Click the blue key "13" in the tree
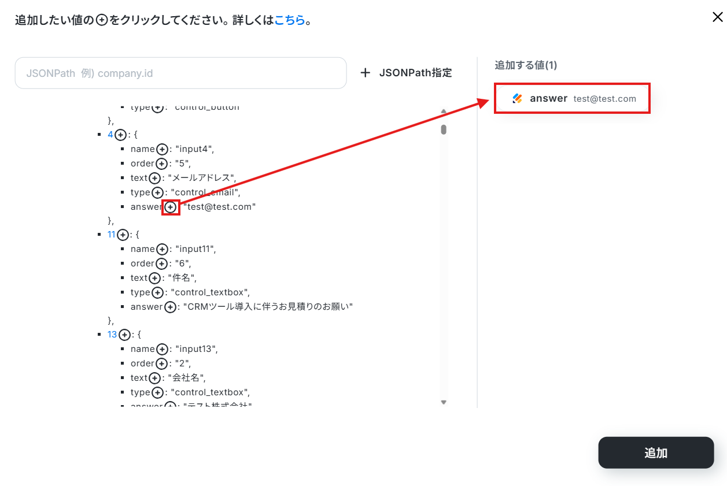Viewport: 727px width, 486px height. pyautogui.click(x=113, y=335)
